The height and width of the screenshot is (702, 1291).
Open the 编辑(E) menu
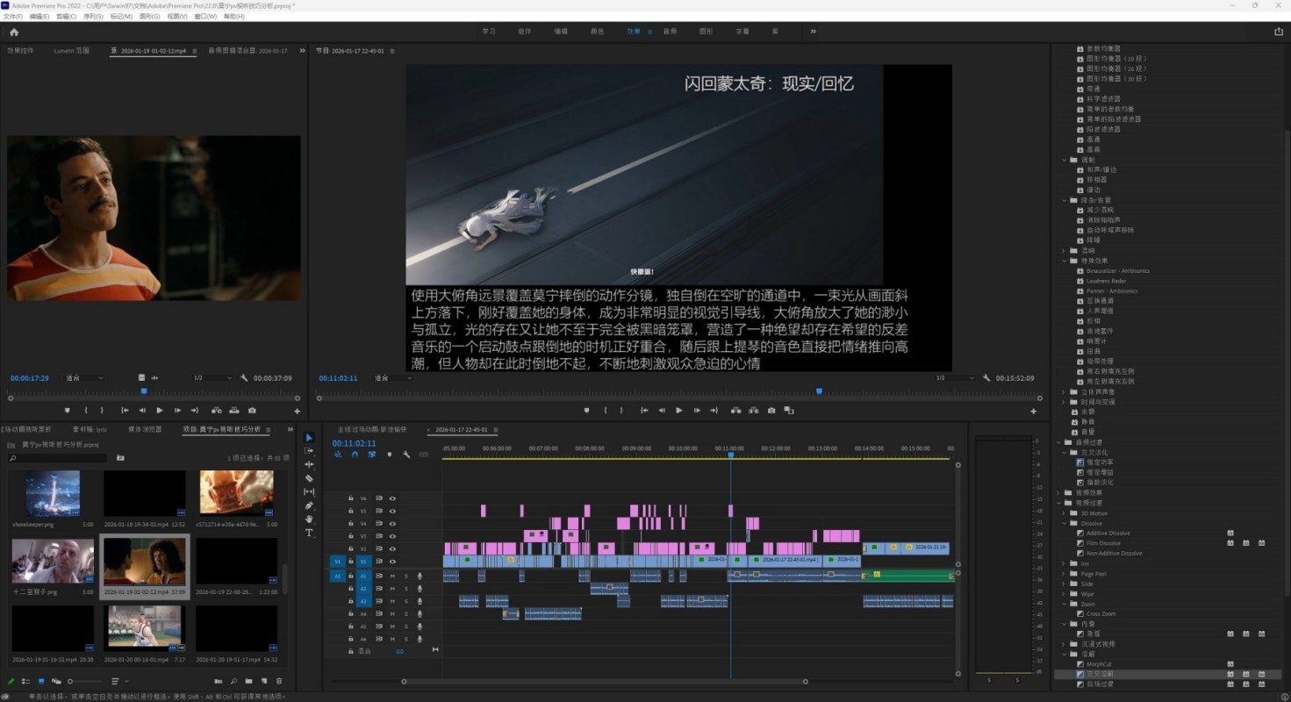39,17
